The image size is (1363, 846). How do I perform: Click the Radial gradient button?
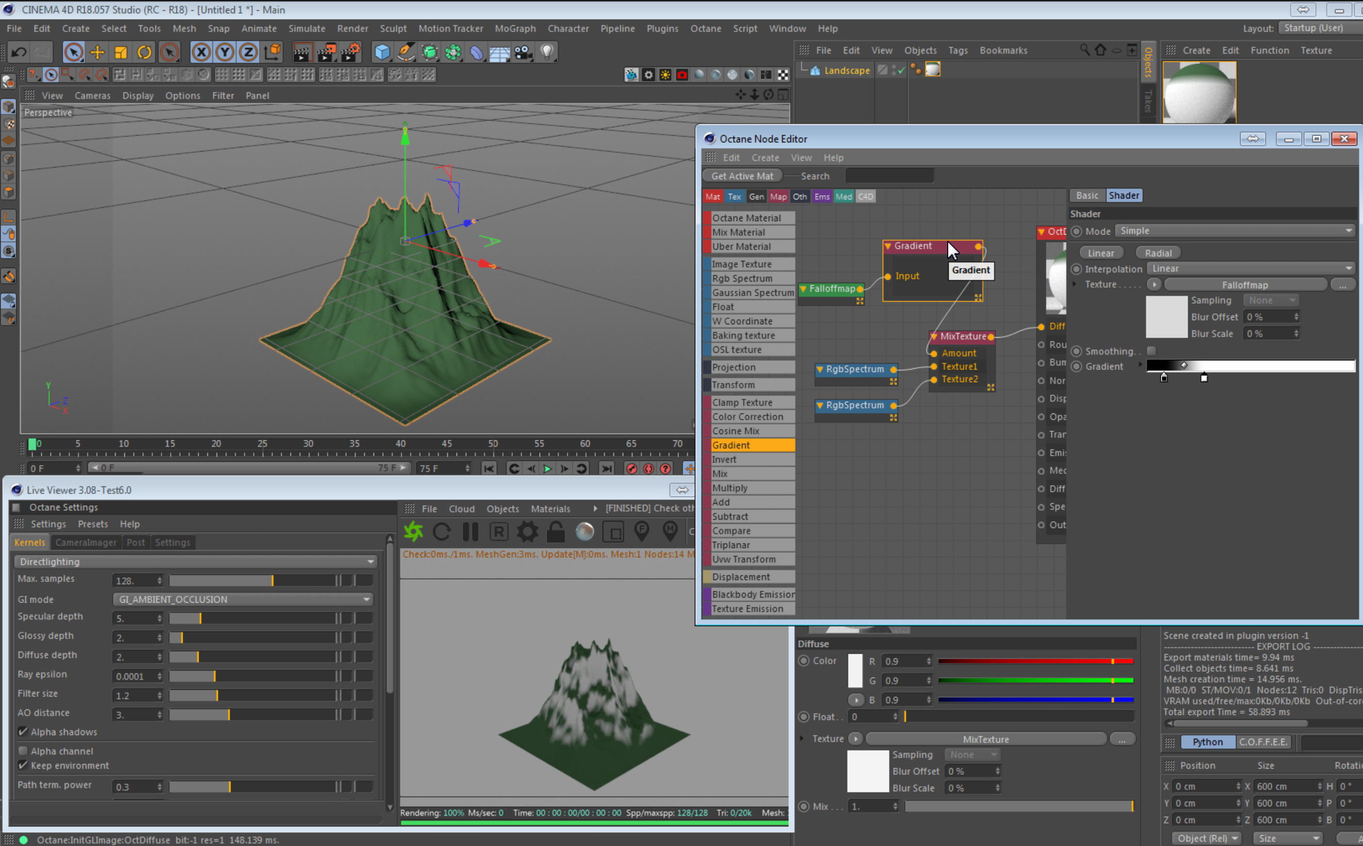click(x=1158, y=253)
